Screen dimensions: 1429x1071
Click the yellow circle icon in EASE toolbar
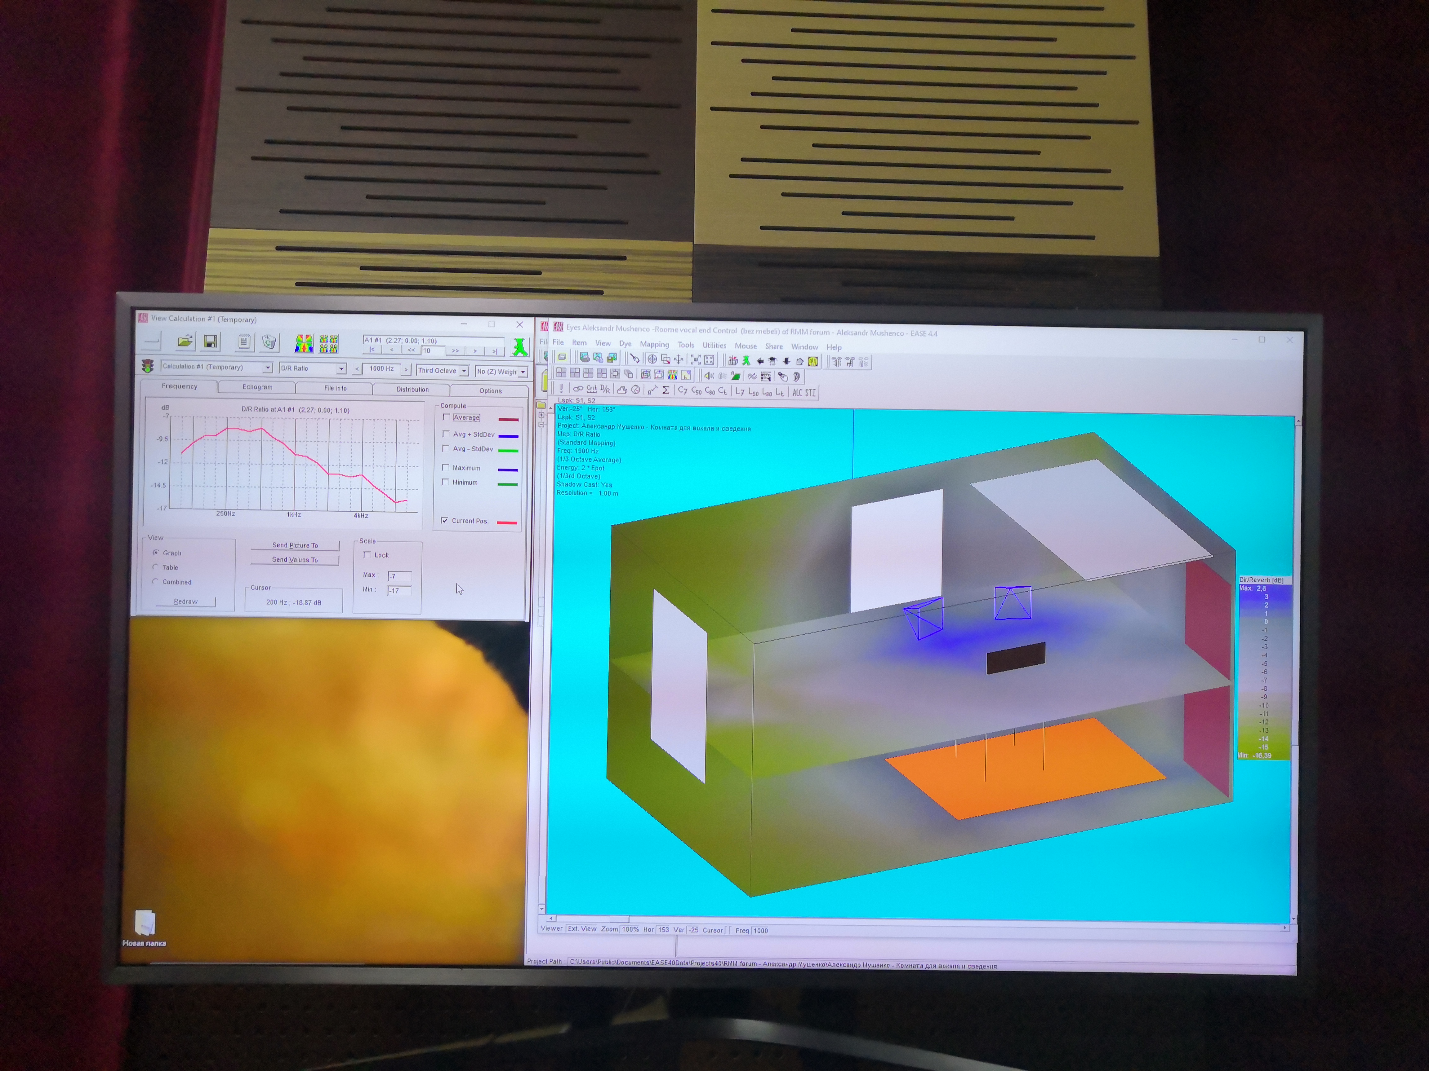click(813, 362)
